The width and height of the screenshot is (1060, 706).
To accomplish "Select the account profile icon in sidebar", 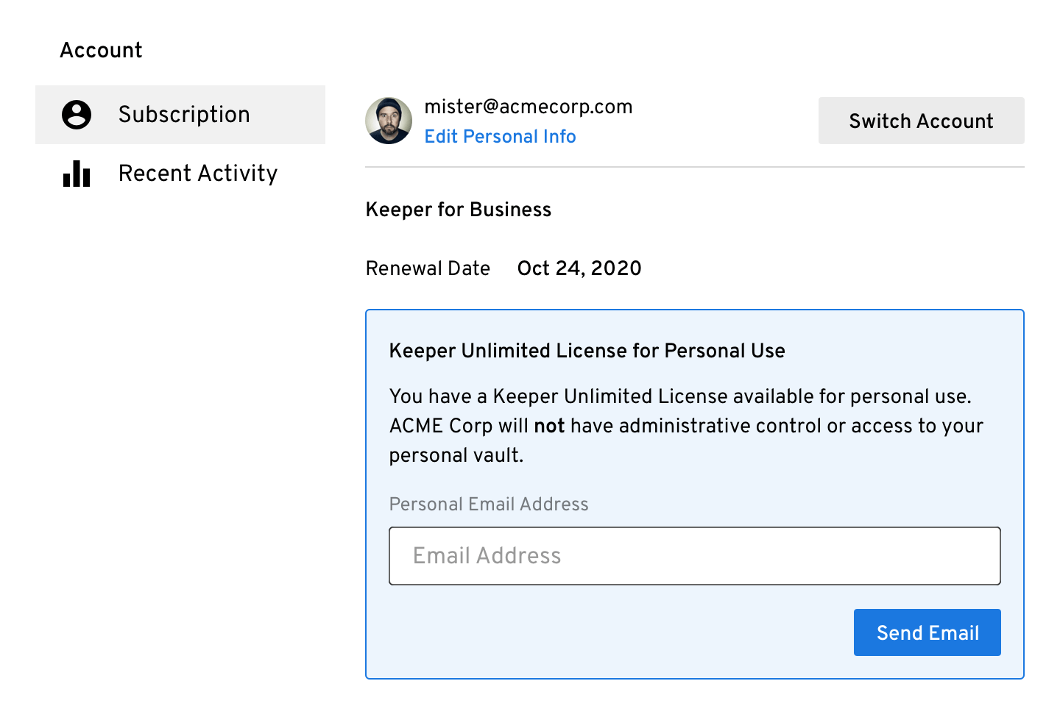I will tap(76, 115).
